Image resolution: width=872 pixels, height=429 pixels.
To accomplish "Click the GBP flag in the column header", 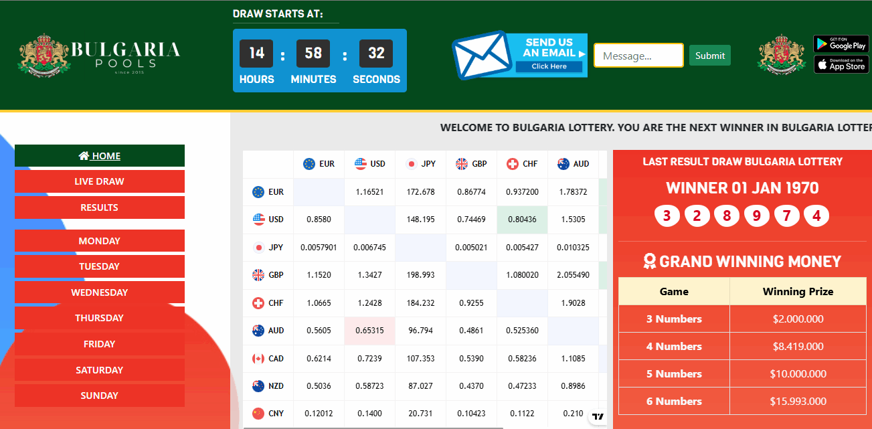I will pyautogui.click(x=462, y=164).
